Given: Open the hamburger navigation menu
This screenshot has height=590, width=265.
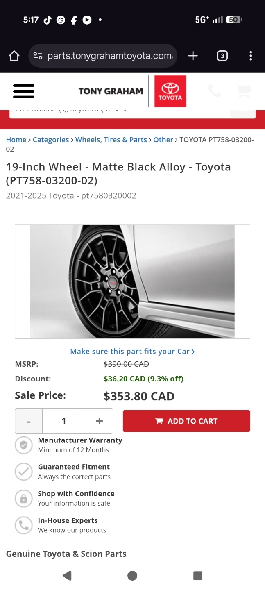Looking at the screenshot, I should (24, 91).
